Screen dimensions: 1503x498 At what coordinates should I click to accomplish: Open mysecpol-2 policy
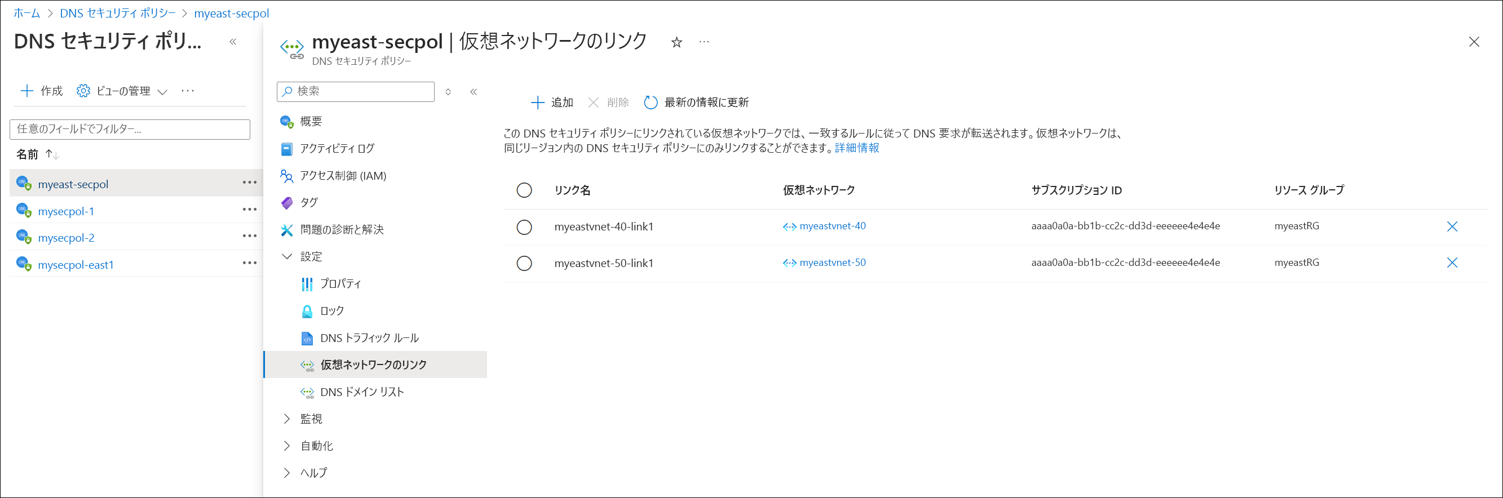(x=66, y=237)
